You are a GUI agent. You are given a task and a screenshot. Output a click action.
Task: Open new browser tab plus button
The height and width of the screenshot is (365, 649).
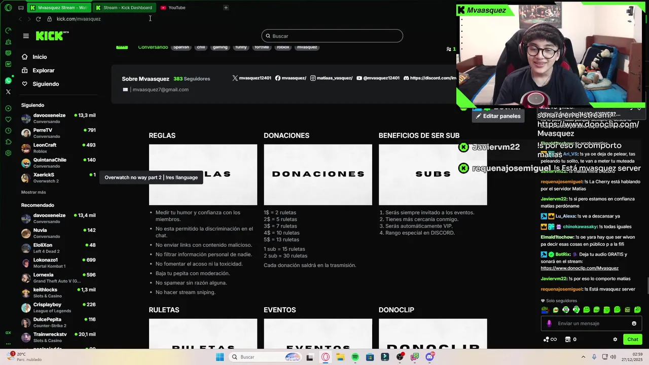coord(226,8)
